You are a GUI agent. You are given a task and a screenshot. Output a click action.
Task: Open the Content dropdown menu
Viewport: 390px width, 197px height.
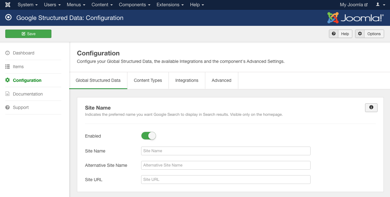click(102, 5)
